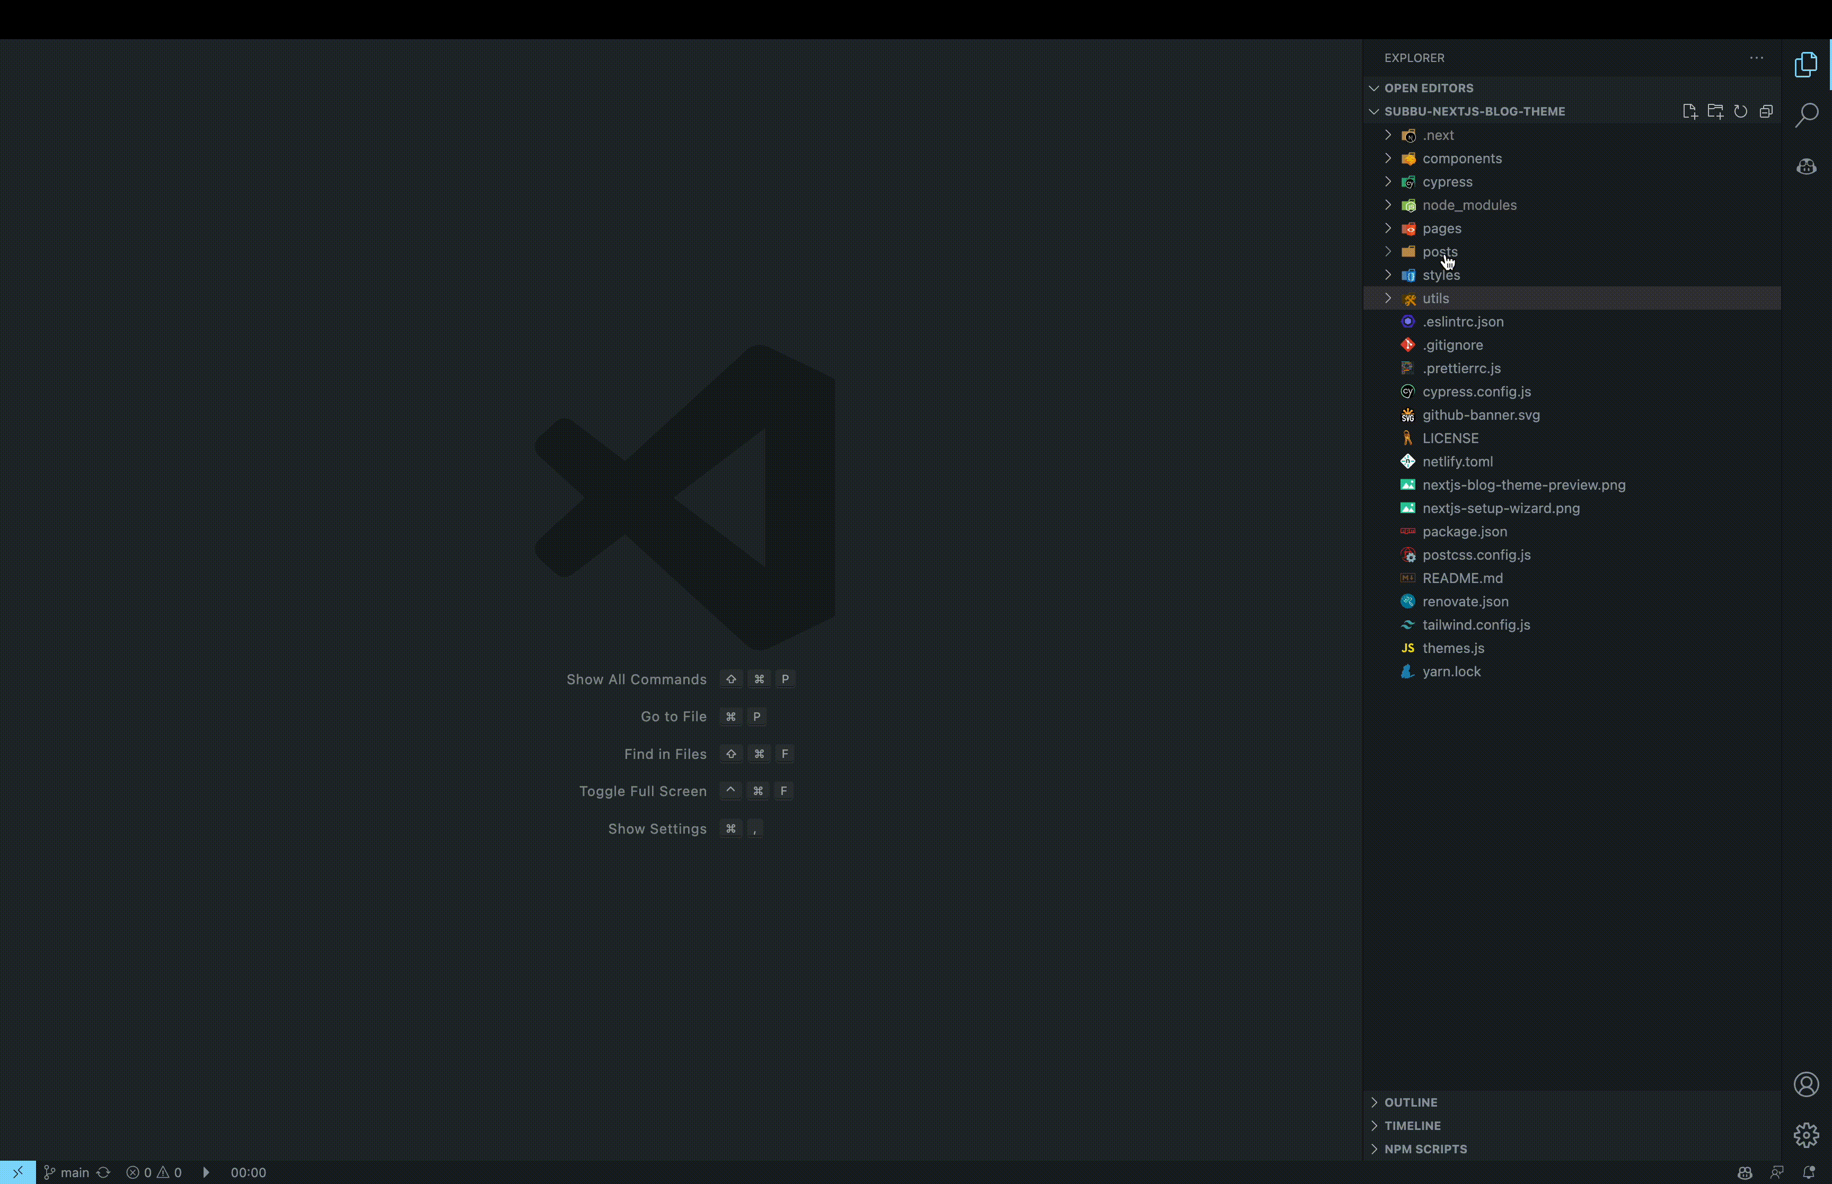Open the Manage gear icon
The height and width of the screenshot is (1184, 1832).
coord(1806,1134)
